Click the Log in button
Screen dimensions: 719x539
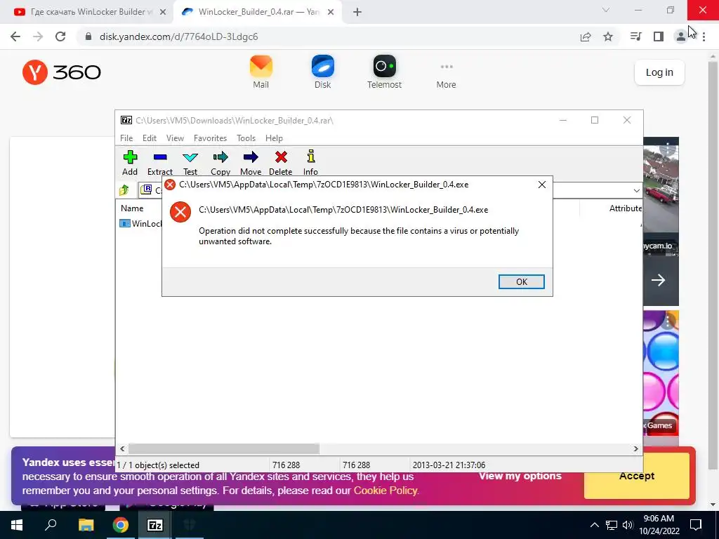[x=659, y=72]
